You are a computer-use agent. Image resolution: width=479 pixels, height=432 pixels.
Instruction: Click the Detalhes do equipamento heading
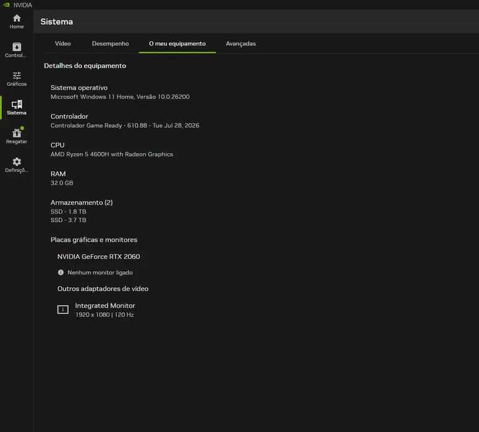pyautogui.click(x=85, y=66)
